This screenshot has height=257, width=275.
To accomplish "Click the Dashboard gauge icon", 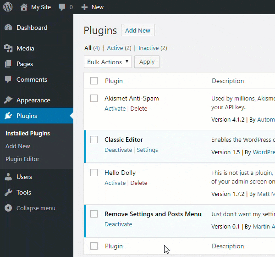I will (x=8, y=28).
